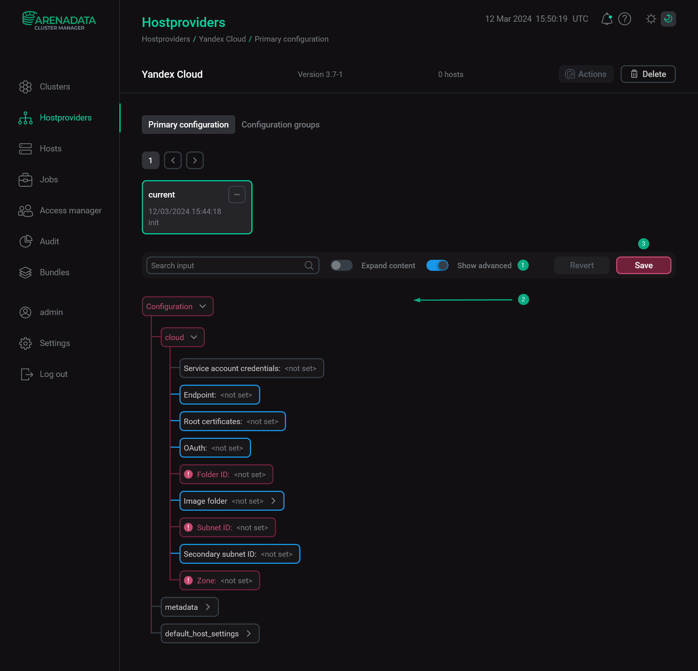Switch to Configuration groups tab

[280, 125]
